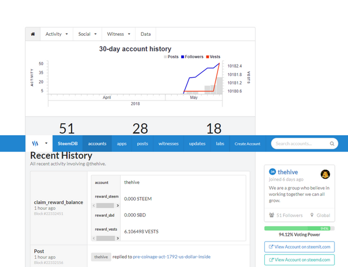Expand the Witness dropdown menu
Viewport: 348px width, 267px height.
(x=119, y=34)
